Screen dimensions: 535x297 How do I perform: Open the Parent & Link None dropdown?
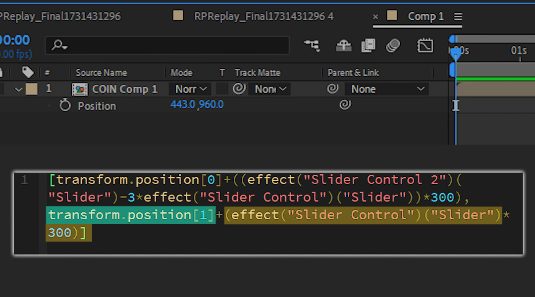pos(387,89)
